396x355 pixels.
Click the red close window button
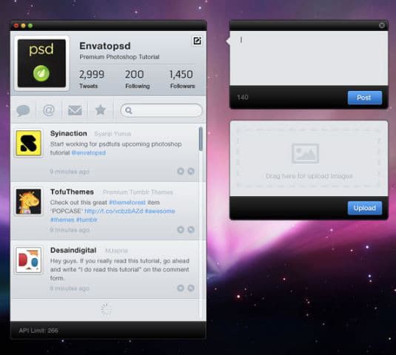point(16,25)
